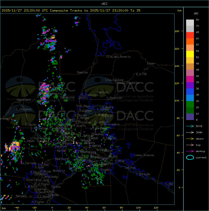Click the 'Zapata' place label

56,187
